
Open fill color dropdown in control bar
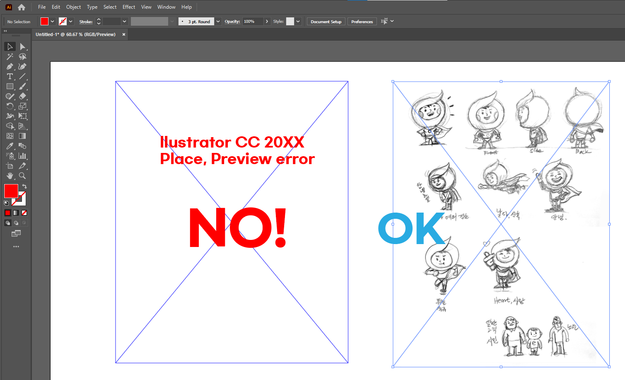(53, 22)
